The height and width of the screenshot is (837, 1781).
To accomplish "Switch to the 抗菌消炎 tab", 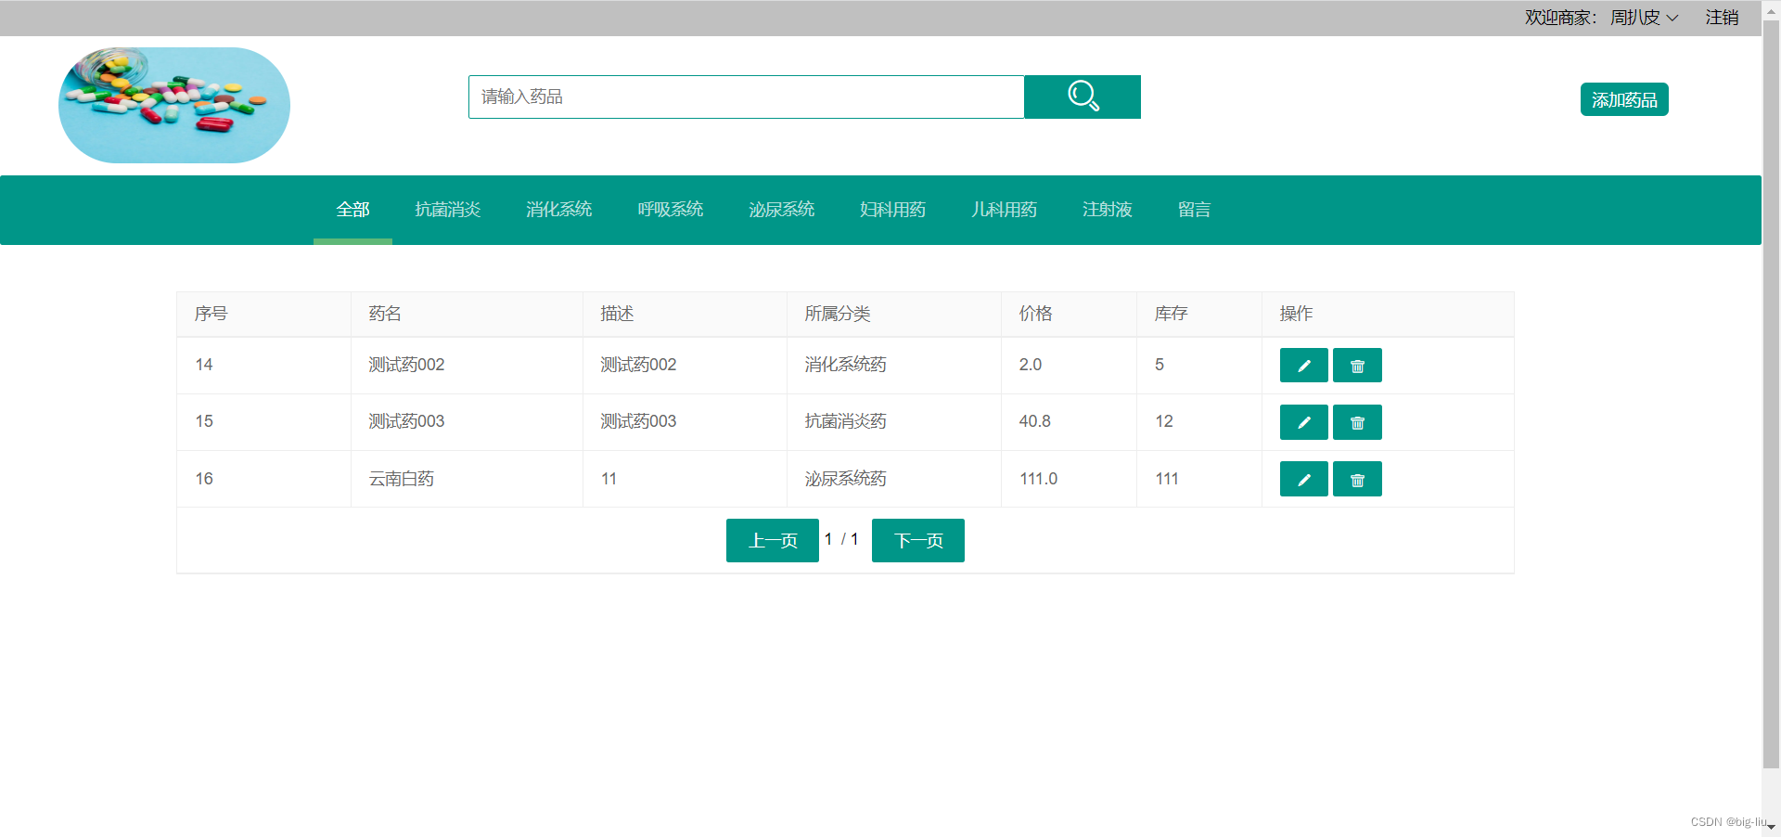I will (447, 210).
